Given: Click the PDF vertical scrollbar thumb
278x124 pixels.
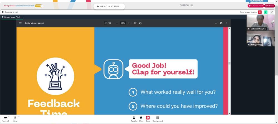Looking at the screenshot, I should pyautogui.click(x=229, y=63).
